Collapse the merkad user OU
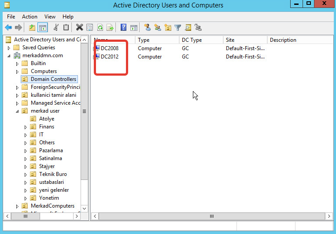Viewport: 336px width, 234px height. click(17, 111)
